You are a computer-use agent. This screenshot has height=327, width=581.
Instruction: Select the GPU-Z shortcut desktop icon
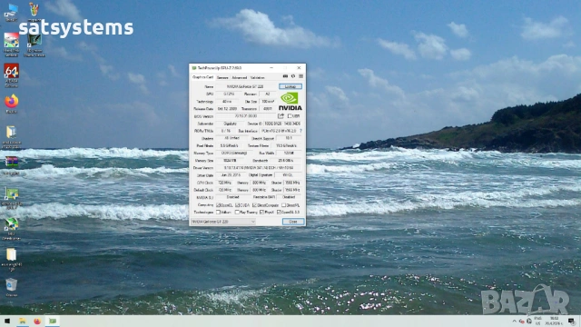pyautogui.click(x=12, y=198)
